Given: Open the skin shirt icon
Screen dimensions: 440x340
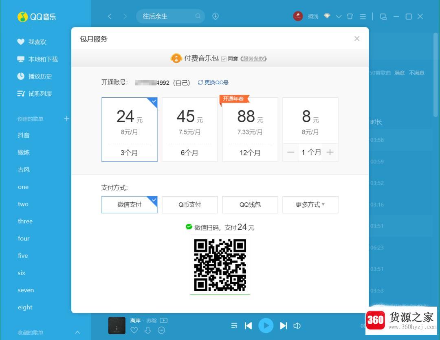Looking at the screenshot, I should pyautogui.click(x=350, y=17).
